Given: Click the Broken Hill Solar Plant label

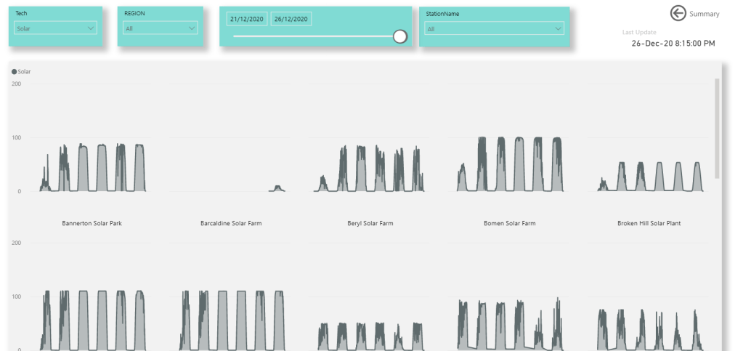Looking at the screenshot, I should [649, 223].
